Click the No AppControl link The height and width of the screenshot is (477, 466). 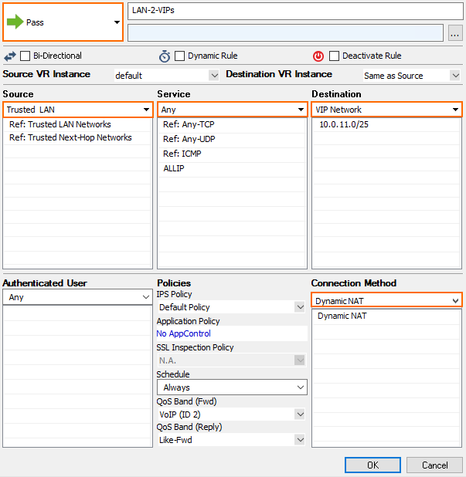(183, 333)
